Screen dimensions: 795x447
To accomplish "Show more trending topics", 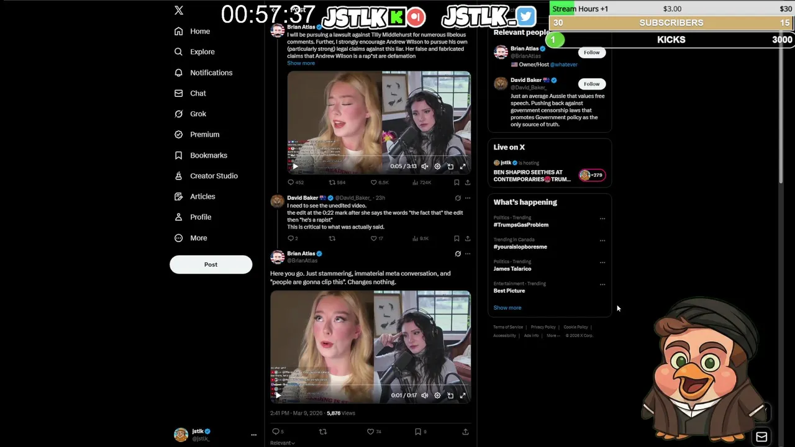I will [507, 308].
